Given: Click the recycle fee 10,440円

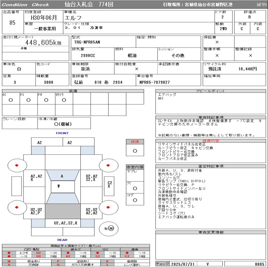Looking at the screenshot, I should point(248,69).
